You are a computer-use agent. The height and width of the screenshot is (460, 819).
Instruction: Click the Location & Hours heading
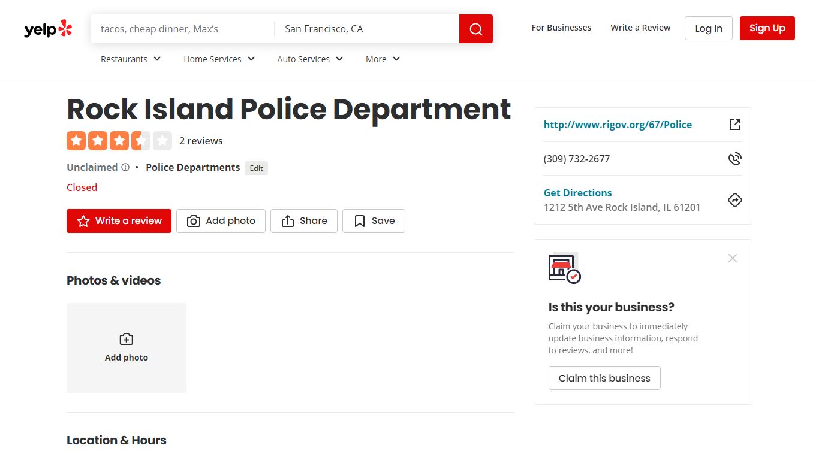click(116, 440)
